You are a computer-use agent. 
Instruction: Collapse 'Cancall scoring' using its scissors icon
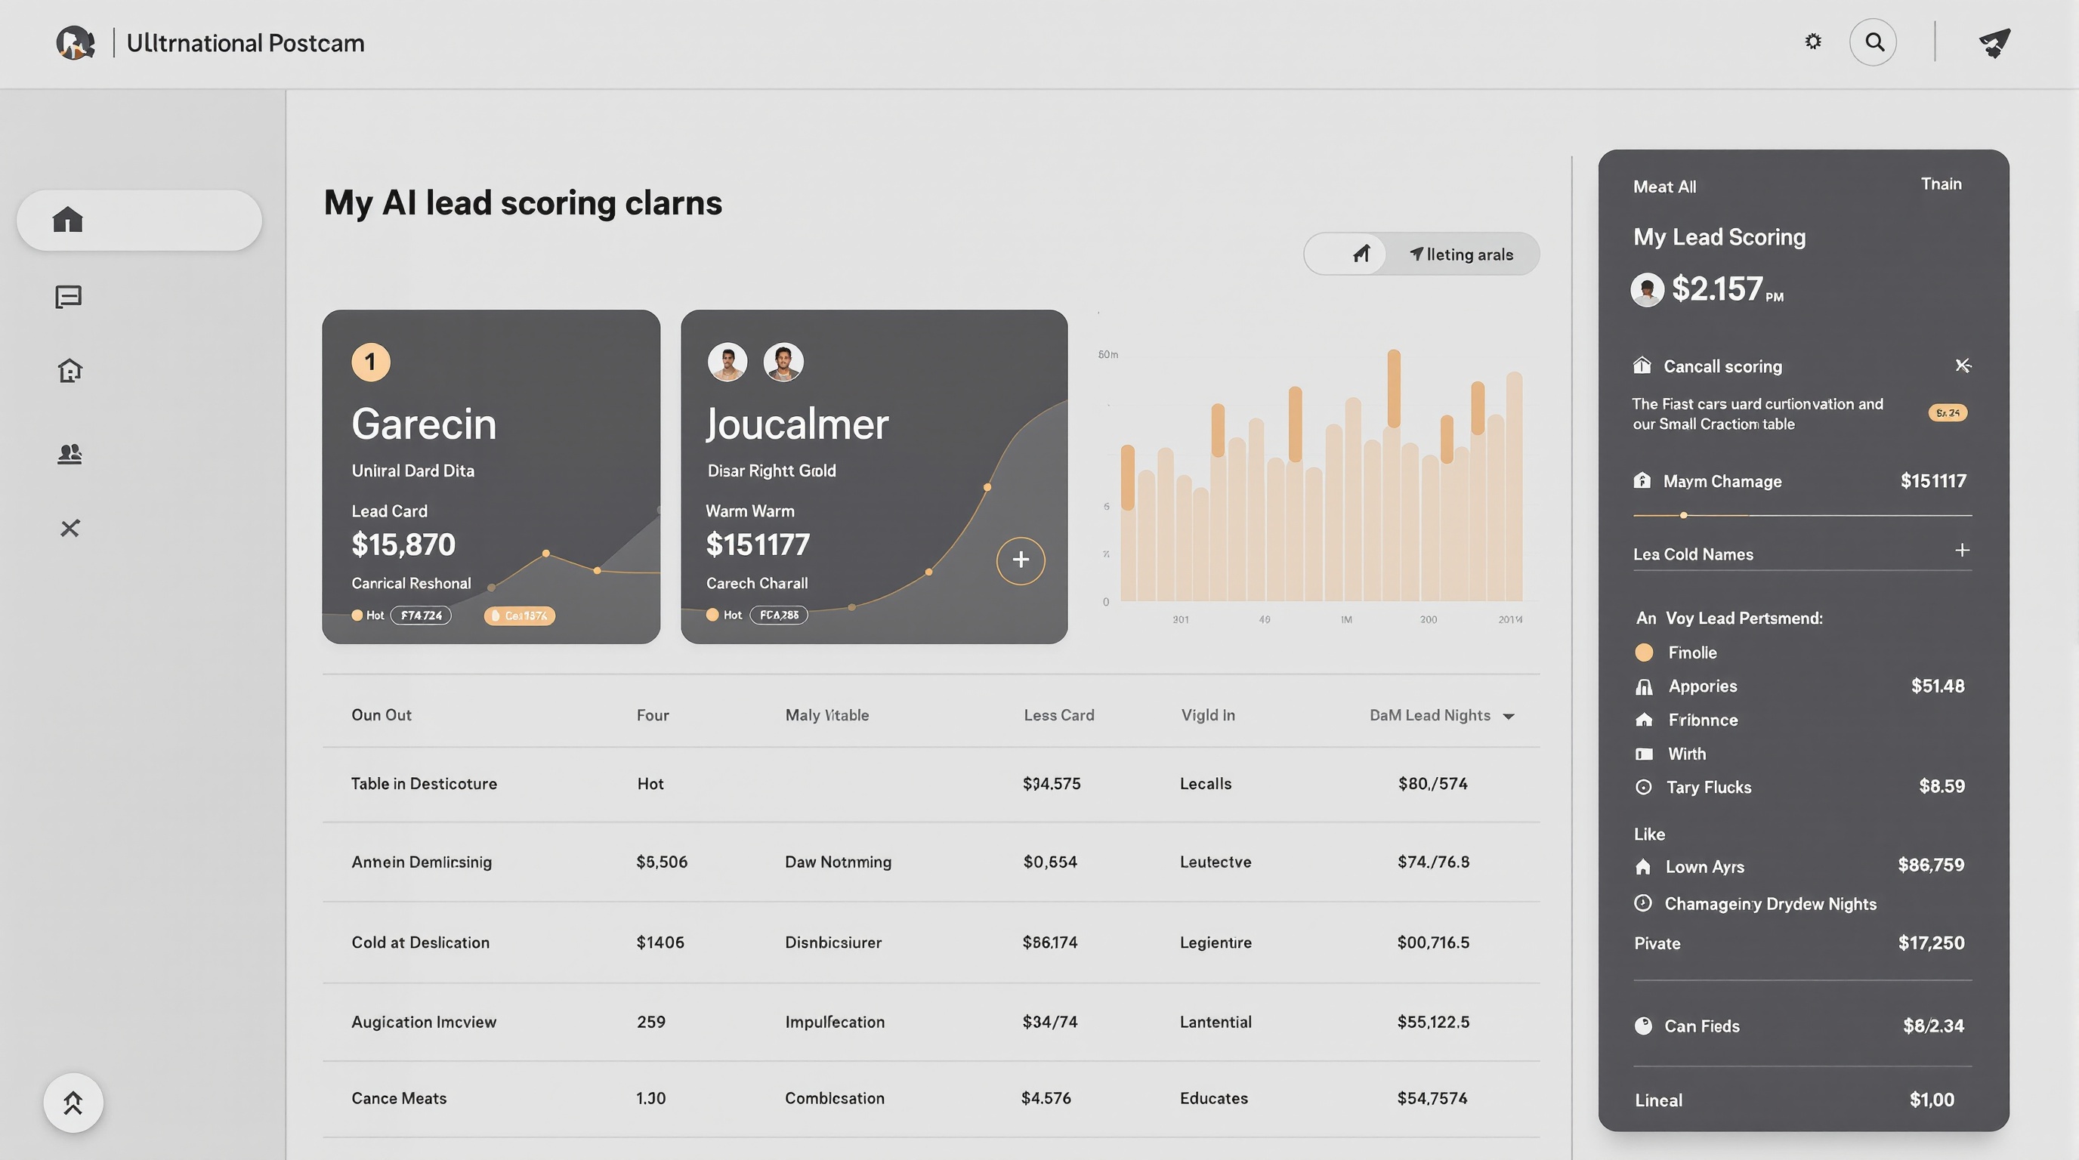tap(1963, 366)
